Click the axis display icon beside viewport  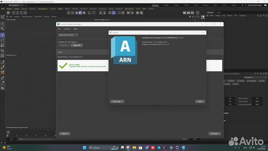click(203, 17)
